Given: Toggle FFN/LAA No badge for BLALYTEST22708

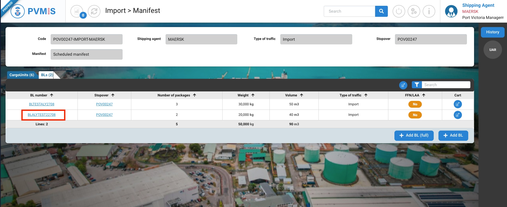Looking at the screenshot, I should coord(415,115).
